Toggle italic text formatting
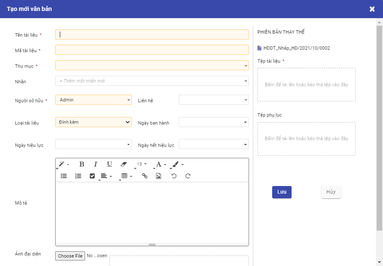 point(96,164)
